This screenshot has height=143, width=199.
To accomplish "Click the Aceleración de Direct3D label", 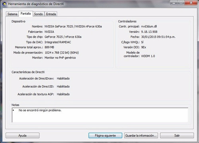I will (38, 86).
